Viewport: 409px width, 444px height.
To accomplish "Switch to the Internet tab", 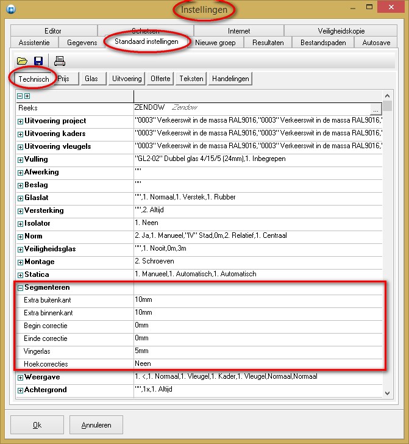I will click(x=239, y=30).
